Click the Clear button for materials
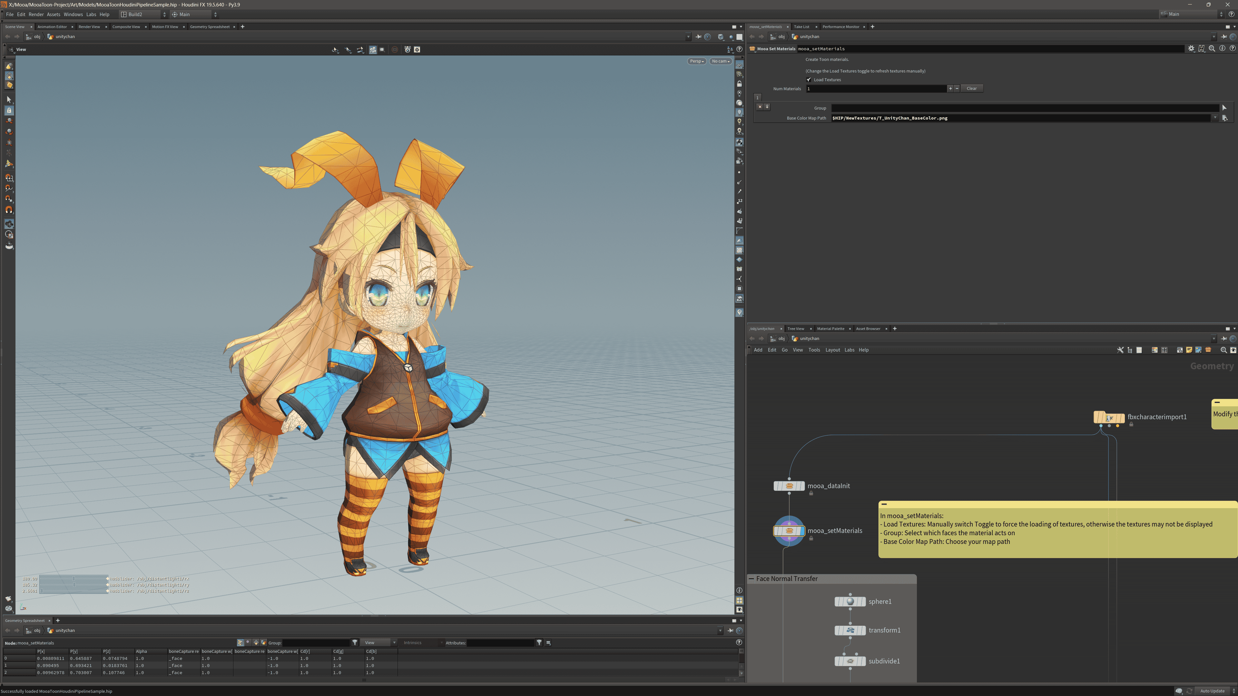 tap(971, 88)
